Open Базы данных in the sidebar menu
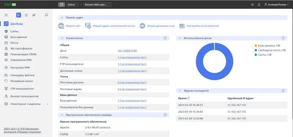 [19, 37]
